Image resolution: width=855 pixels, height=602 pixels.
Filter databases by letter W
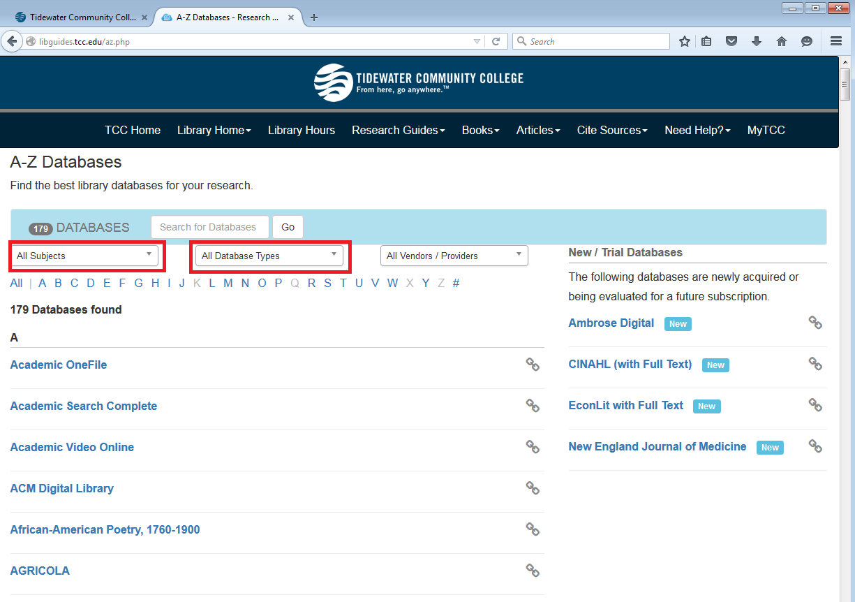(x=393, y=283)
